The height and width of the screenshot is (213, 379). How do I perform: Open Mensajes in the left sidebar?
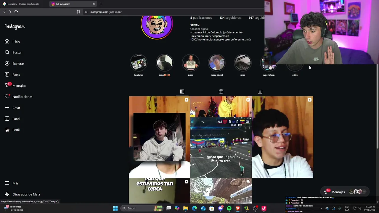tap(15, 85)
